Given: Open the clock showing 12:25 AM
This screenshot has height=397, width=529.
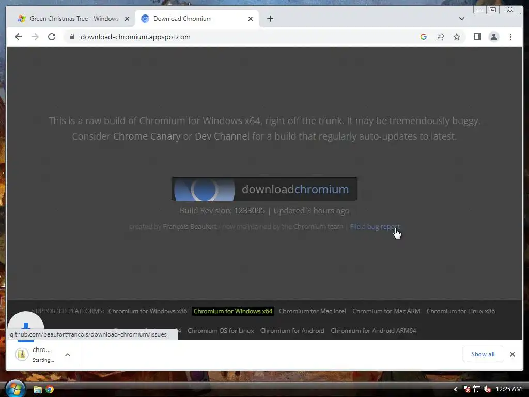Looking at the screenshot, I should pos(509,389).
